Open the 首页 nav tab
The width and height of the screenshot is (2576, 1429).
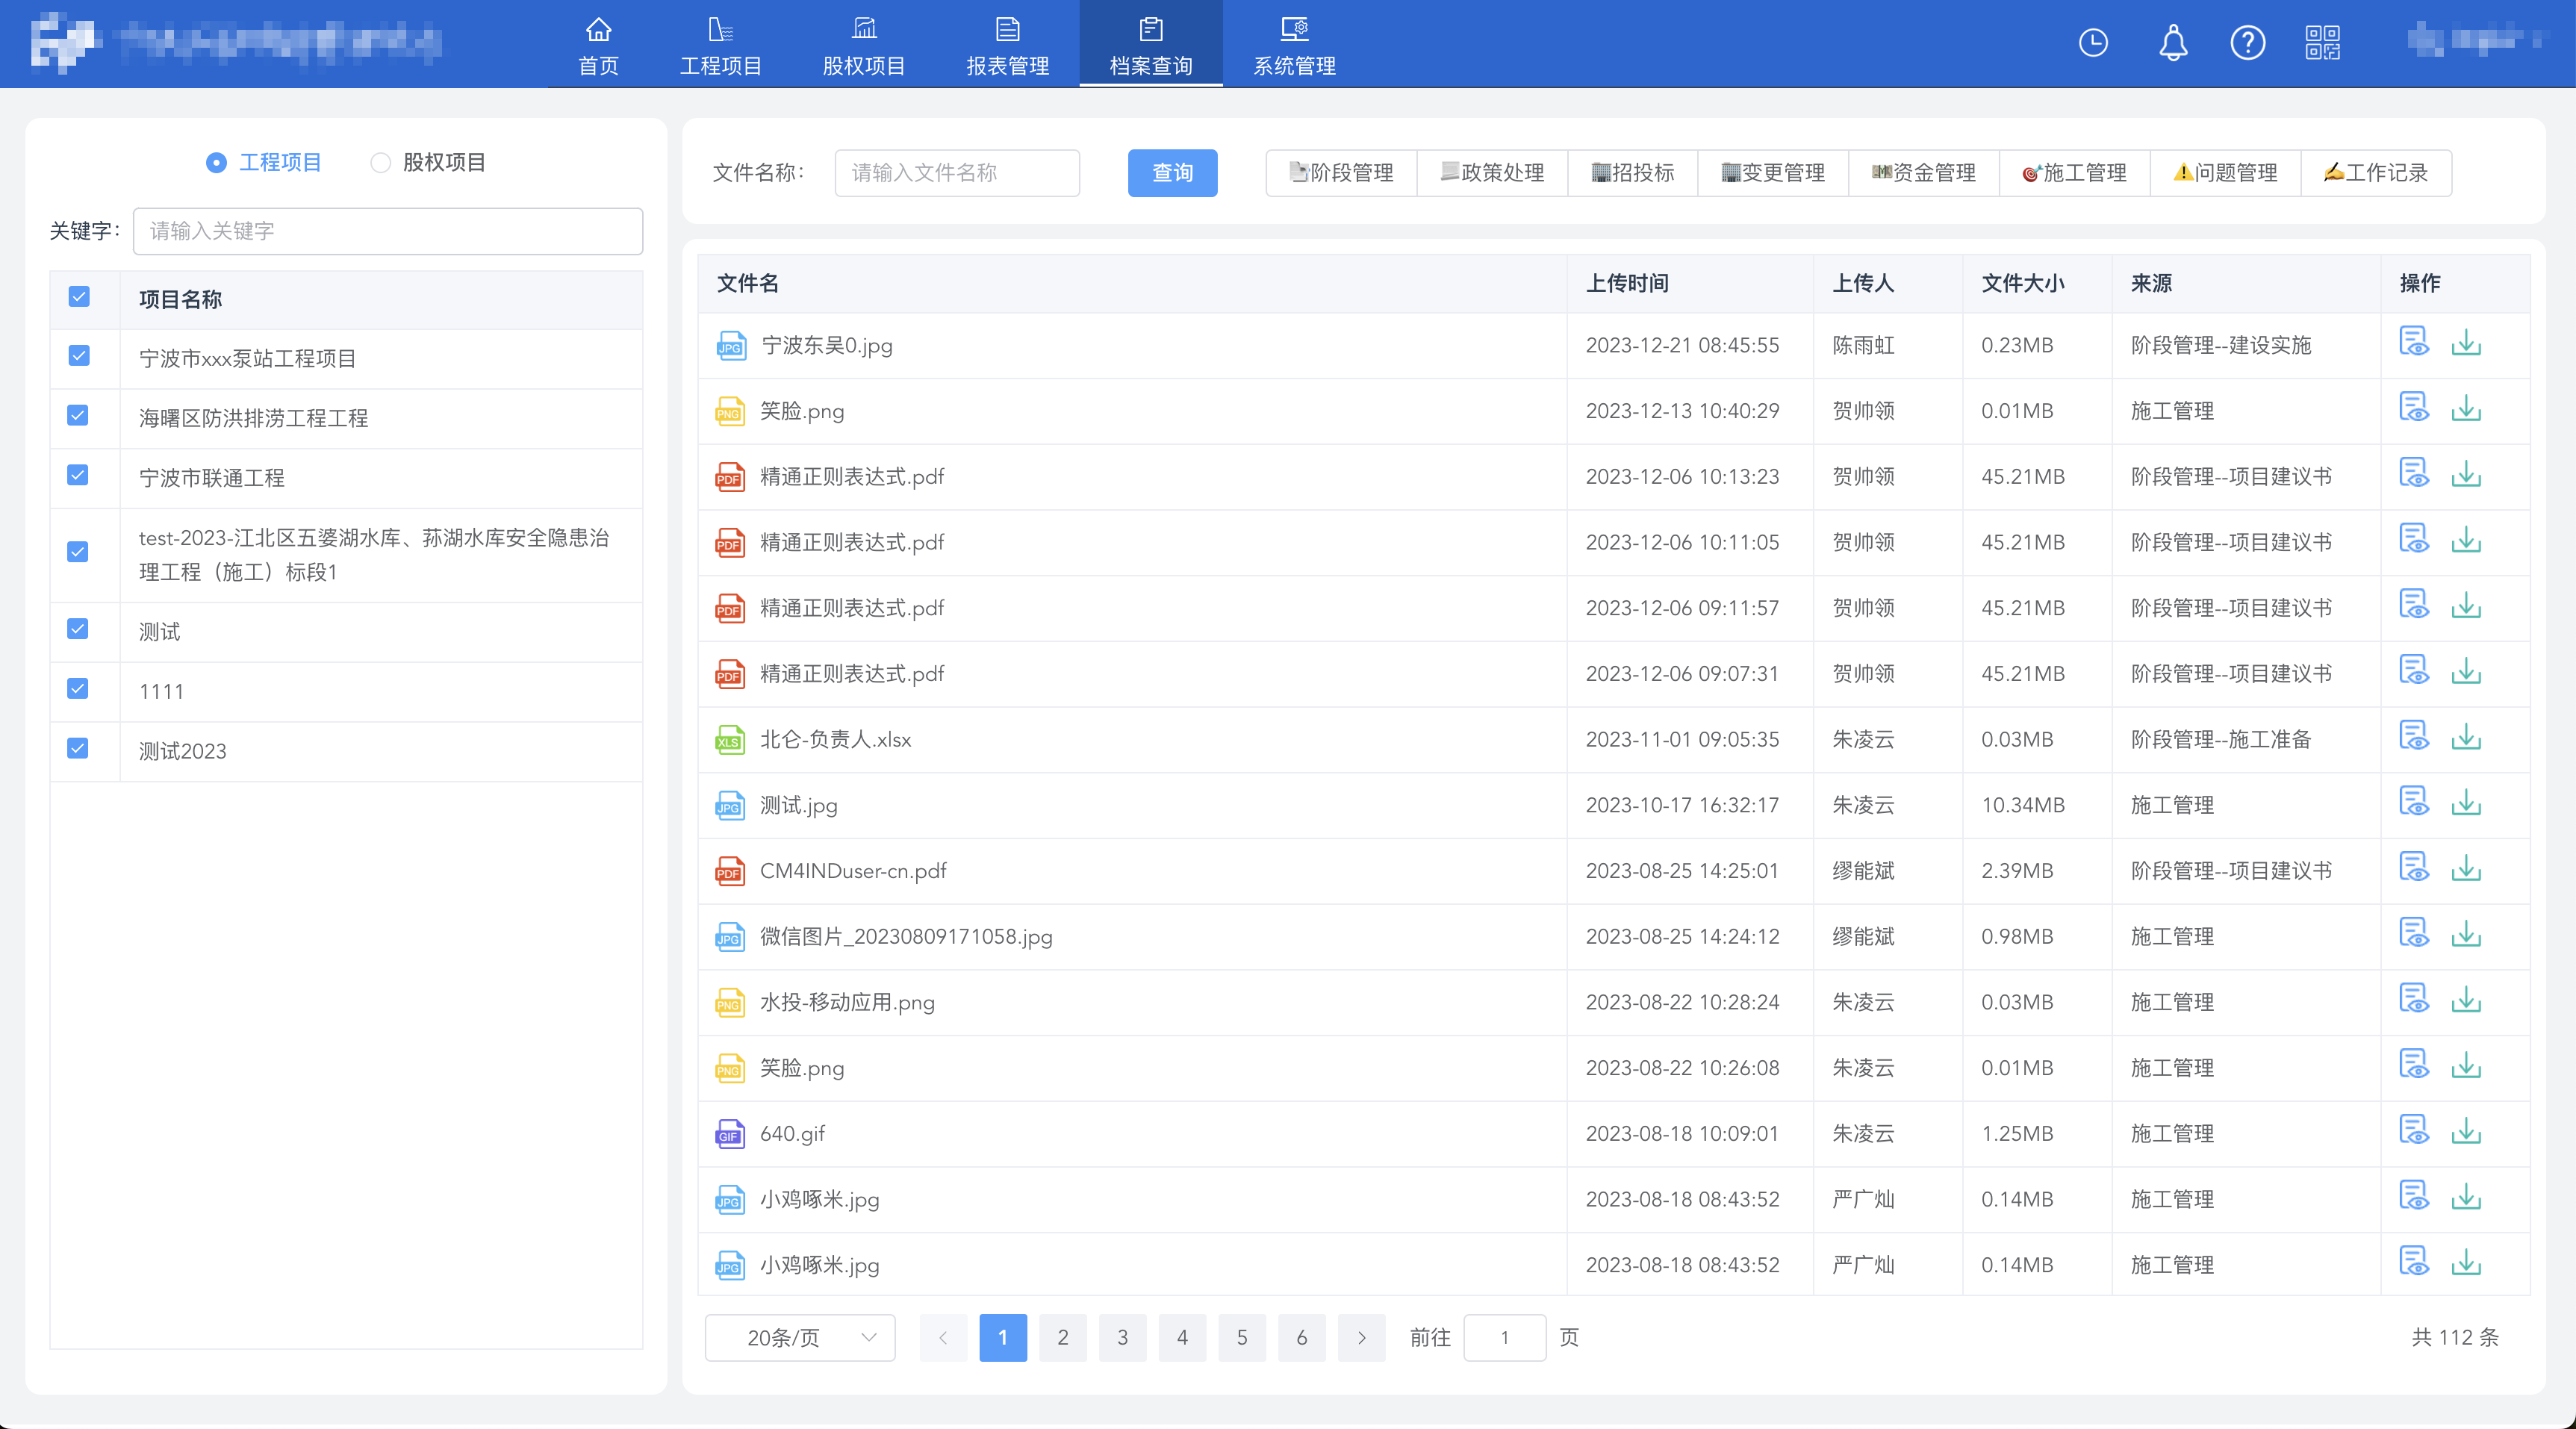tap(598, 45)
